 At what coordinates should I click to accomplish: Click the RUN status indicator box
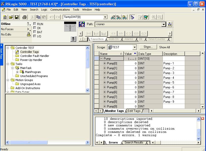[35, 24]
